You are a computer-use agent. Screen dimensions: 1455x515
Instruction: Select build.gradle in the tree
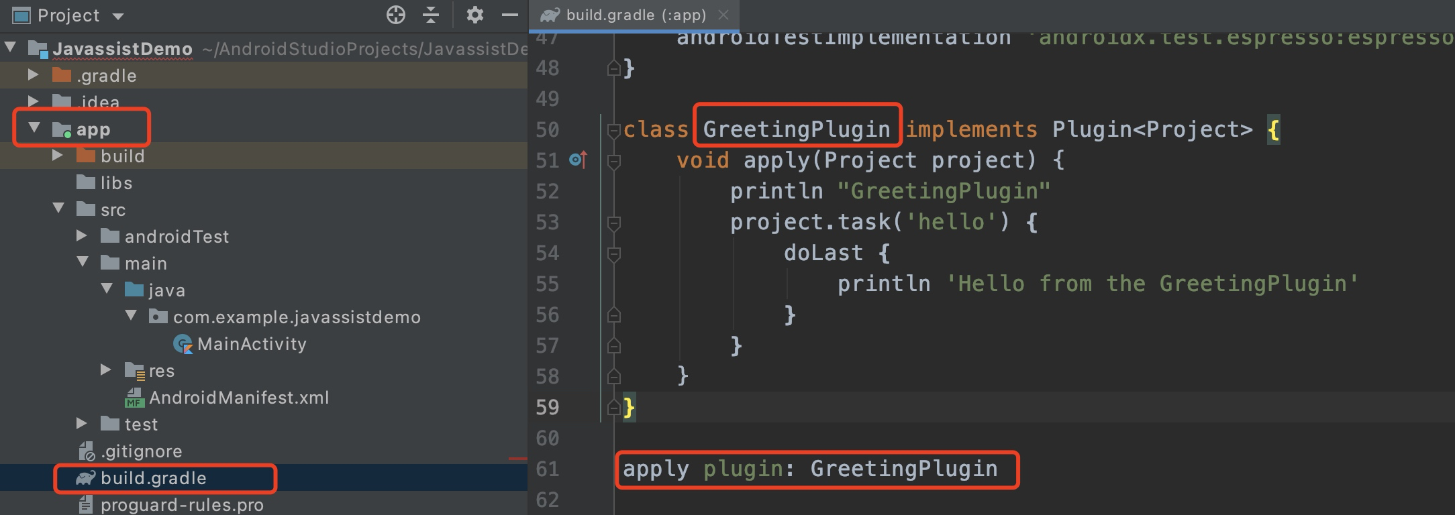[154, 478]
